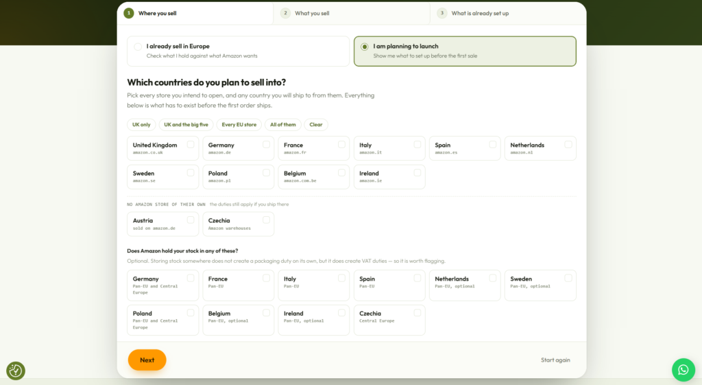Check Poland Pan-EU and Central Europe stock

click(163, 320)
